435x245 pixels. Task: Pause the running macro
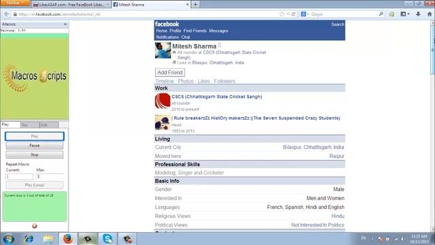(35, 146)
